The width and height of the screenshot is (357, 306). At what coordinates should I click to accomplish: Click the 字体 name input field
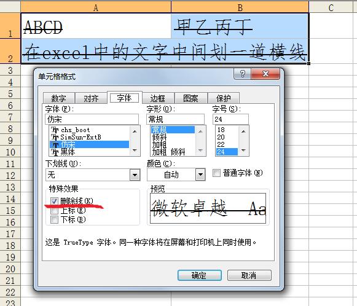tap(92, 119)
